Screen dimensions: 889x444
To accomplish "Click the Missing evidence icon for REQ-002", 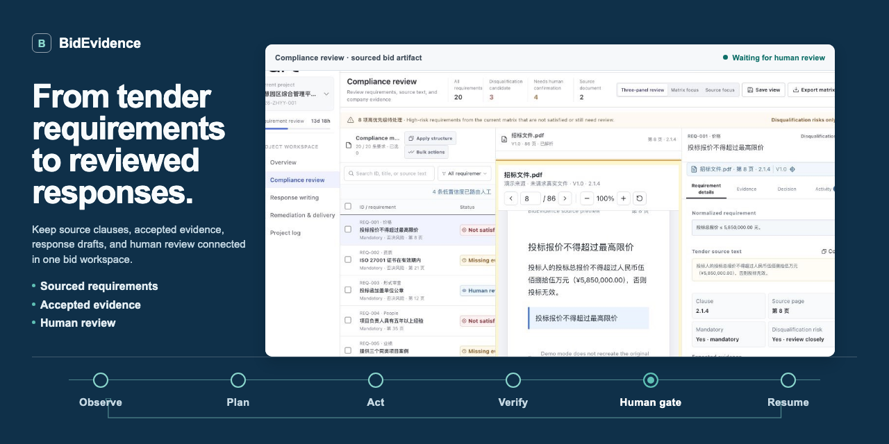I will tap(465, 260).
